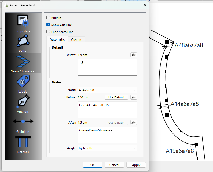Select the Notches sidebar icon
Image resolution: width=213 pixels, height=172 pixels.
(x=23, y=141)
